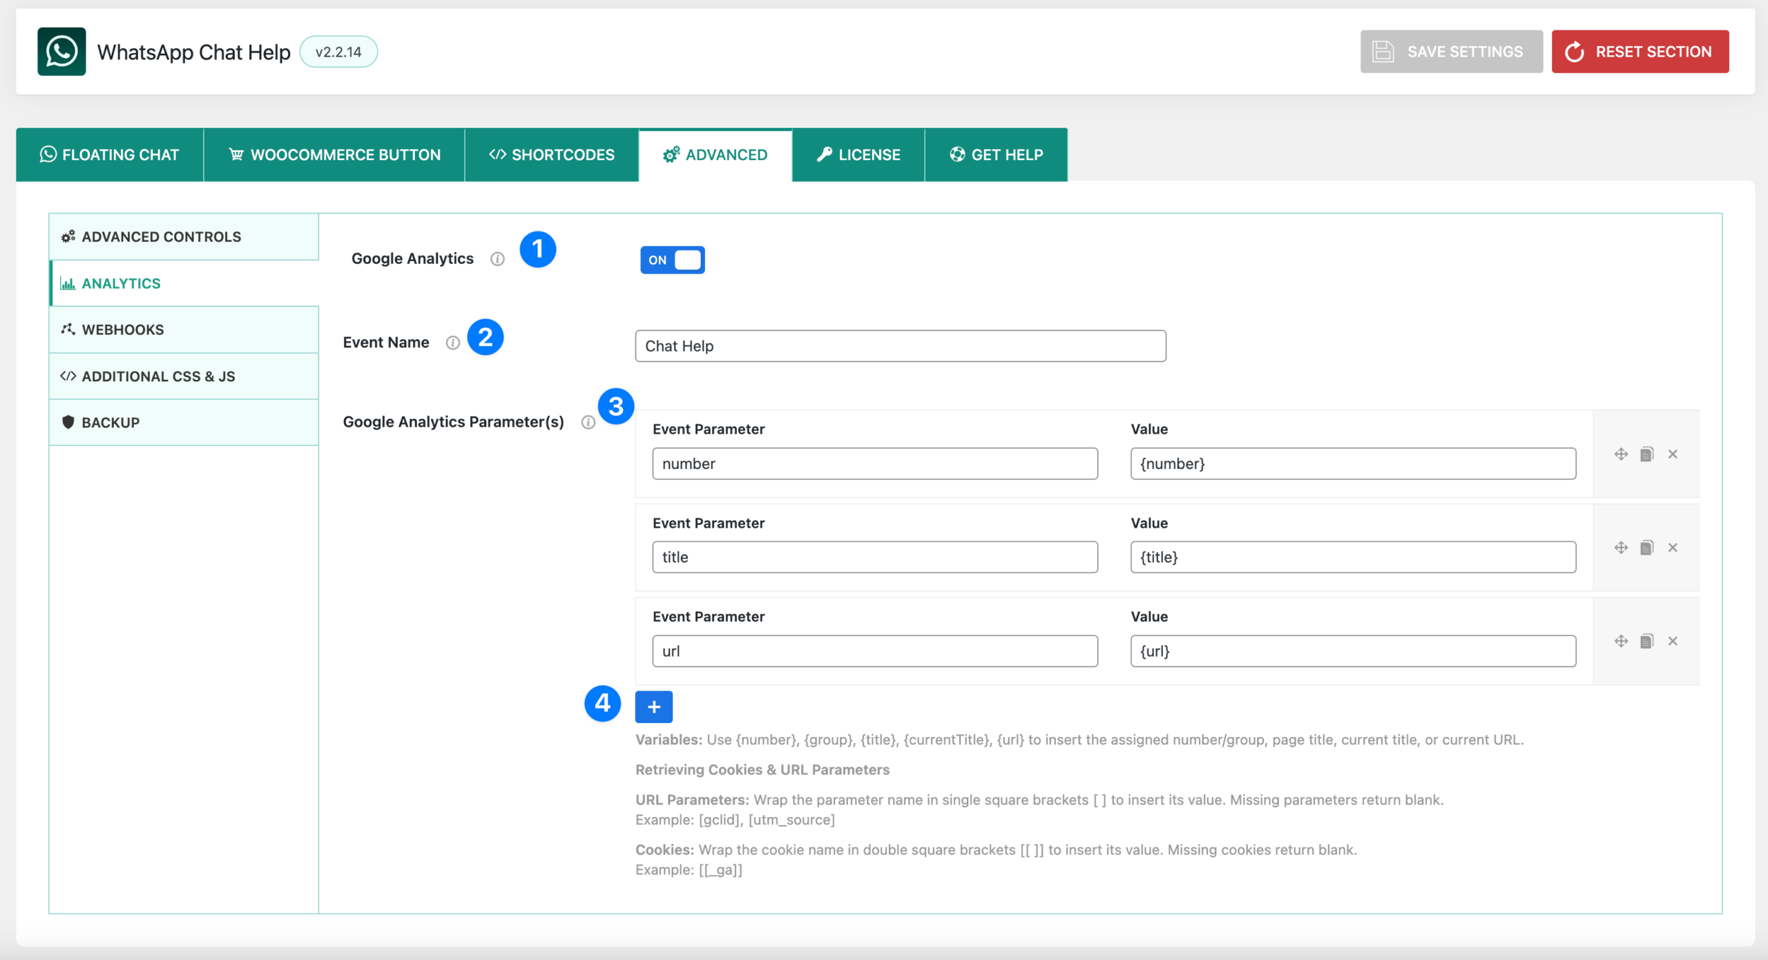The image size is (1768, 960).
Task: Duplicate the title parameter row
Action: click(1646, 548)
